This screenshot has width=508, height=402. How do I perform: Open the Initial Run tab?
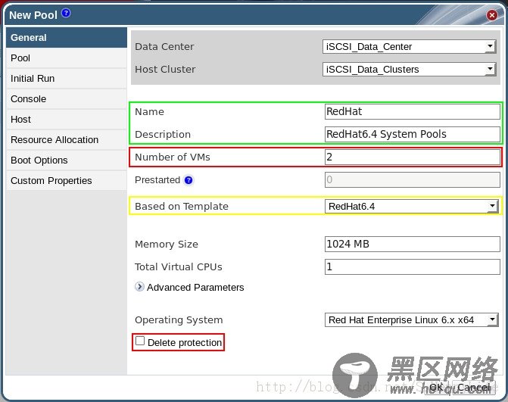pyautogui.click(x=67, y=79)
